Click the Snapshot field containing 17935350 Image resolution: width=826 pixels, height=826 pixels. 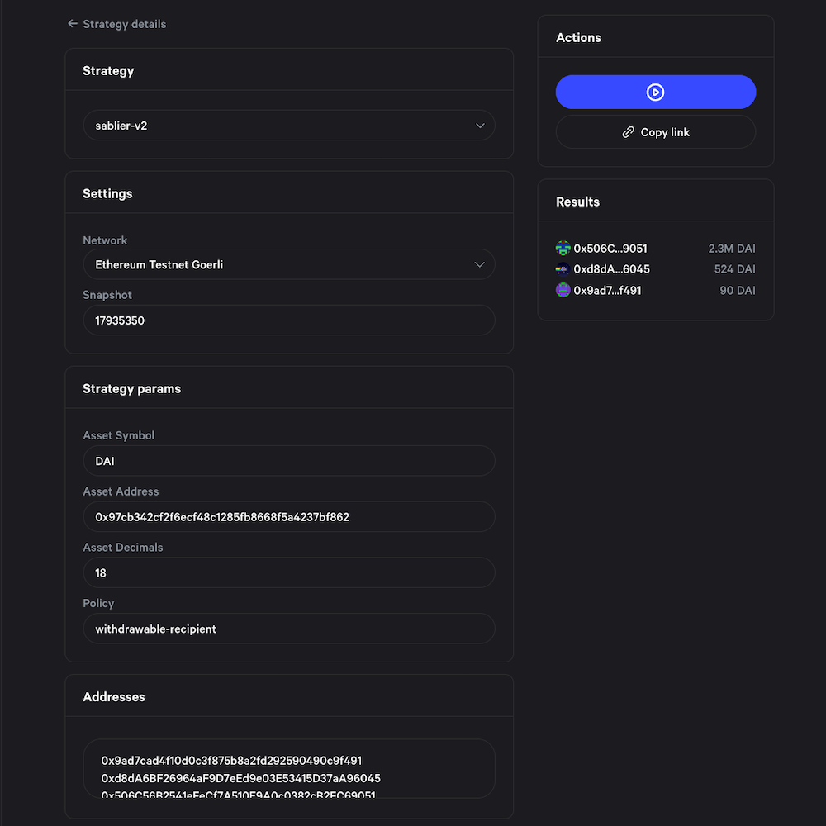(289, 320)
